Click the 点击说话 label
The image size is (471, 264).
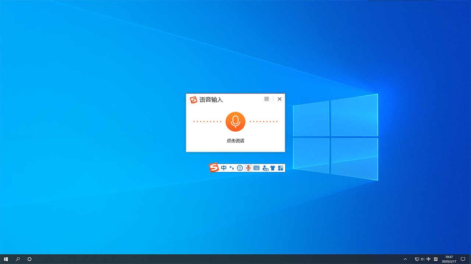pos(235,141)
